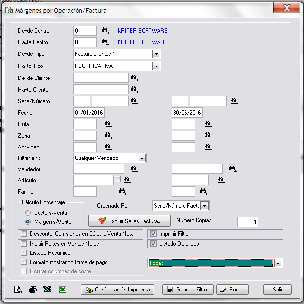Uncheck Imprimir Filtro

pyautogui.click(x=153, y=234)
